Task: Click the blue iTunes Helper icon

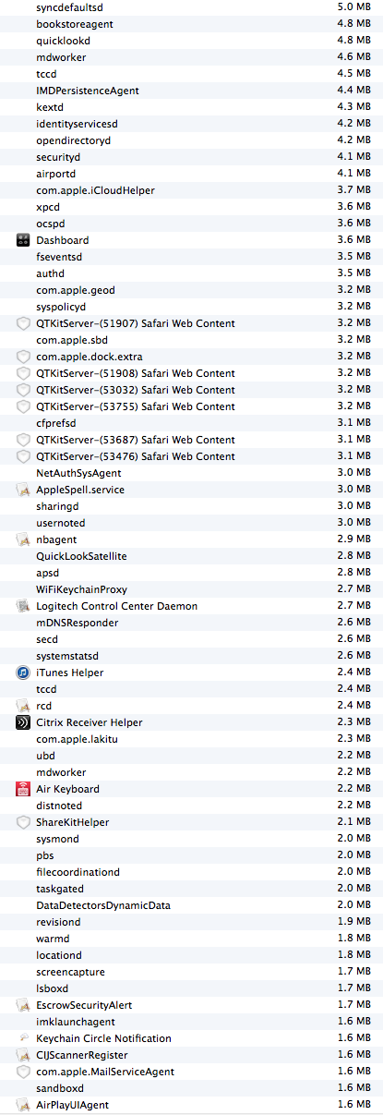Action: (24, 673)
